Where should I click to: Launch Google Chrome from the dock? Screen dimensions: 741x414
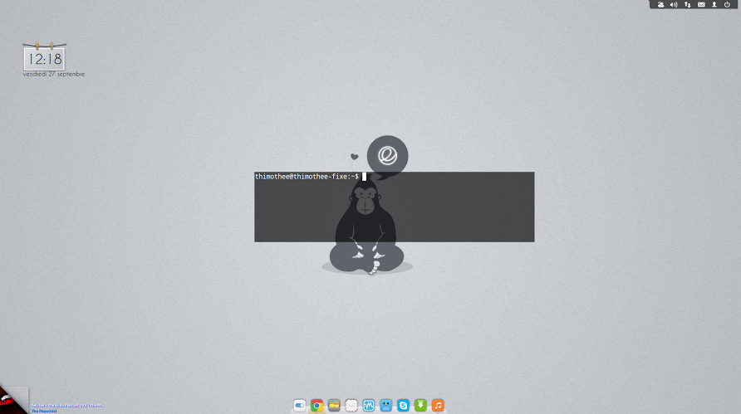point(317,406)
